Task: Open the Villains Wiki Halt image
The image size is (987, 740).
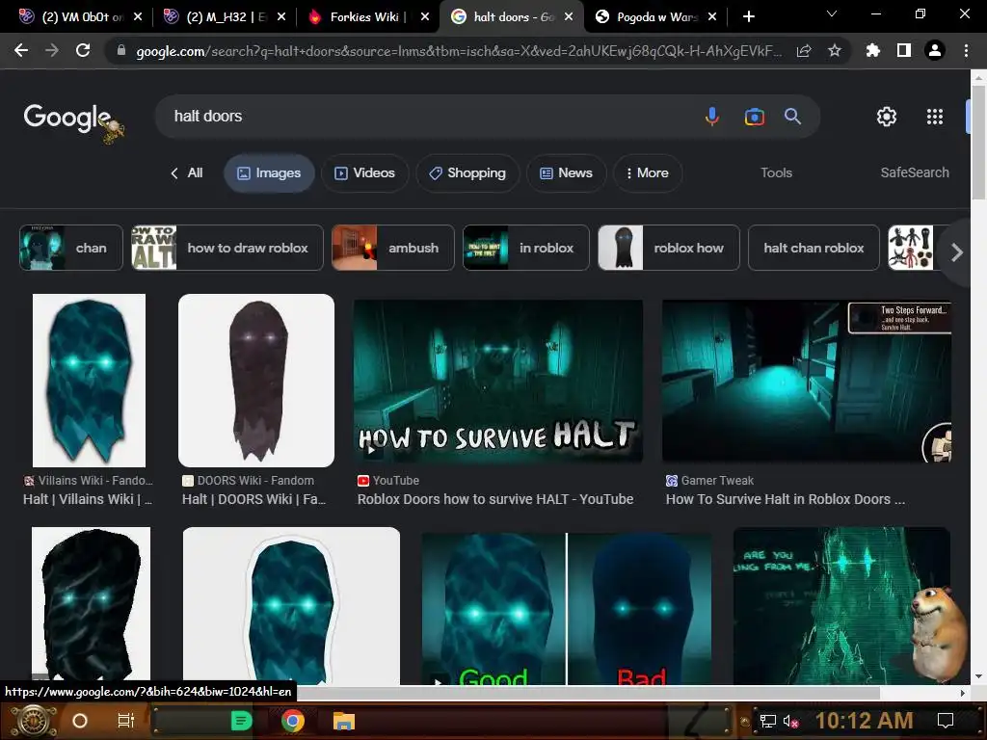Action: click(89, 380)
